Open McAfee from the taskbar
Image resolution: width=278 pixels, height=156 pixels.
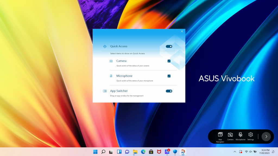pos(159,152)
